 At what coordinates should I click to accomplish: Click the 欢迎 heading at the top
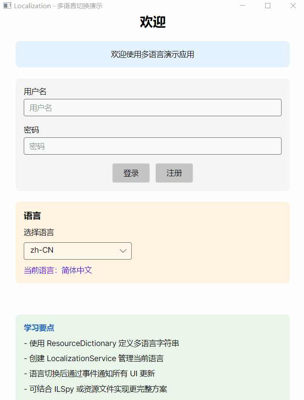[152, 22]
